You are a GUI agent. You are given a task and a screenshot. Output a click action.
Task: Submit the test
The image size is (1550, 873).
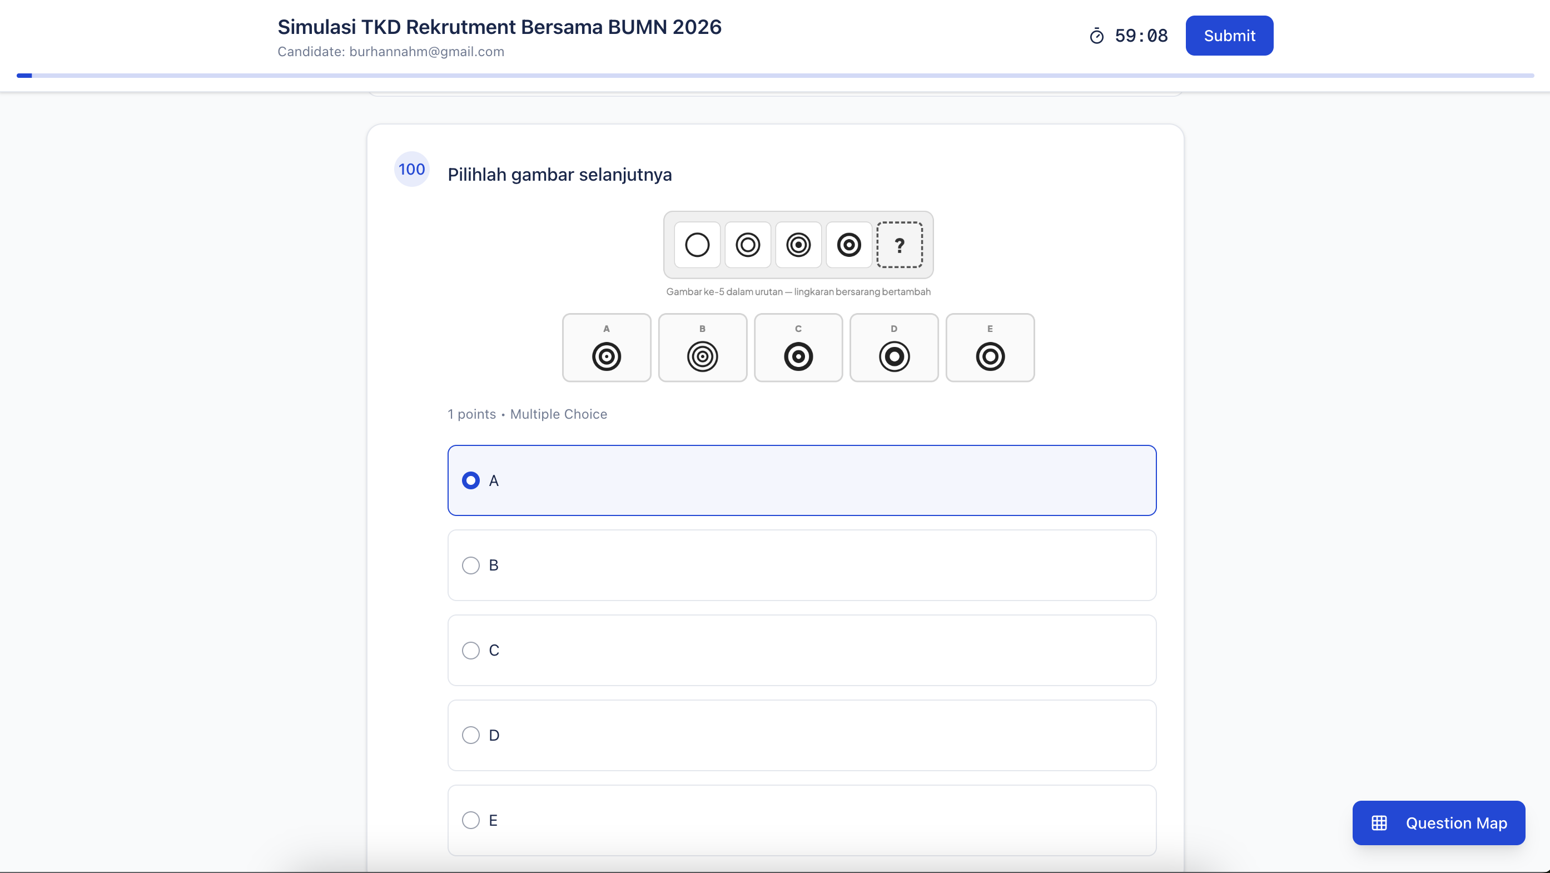(1229, 36)
